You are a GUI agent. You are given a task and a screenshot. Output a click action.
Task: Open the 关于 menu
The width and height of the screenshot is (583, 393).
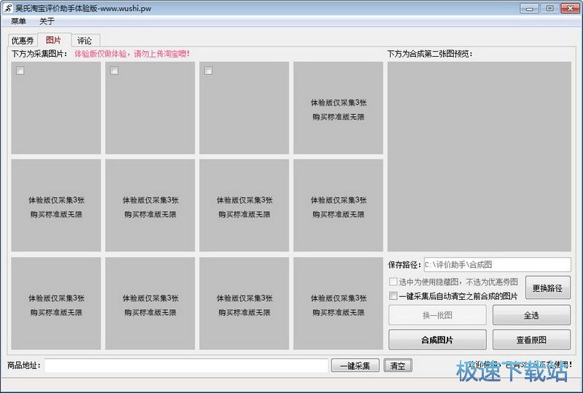pos(47,21)
